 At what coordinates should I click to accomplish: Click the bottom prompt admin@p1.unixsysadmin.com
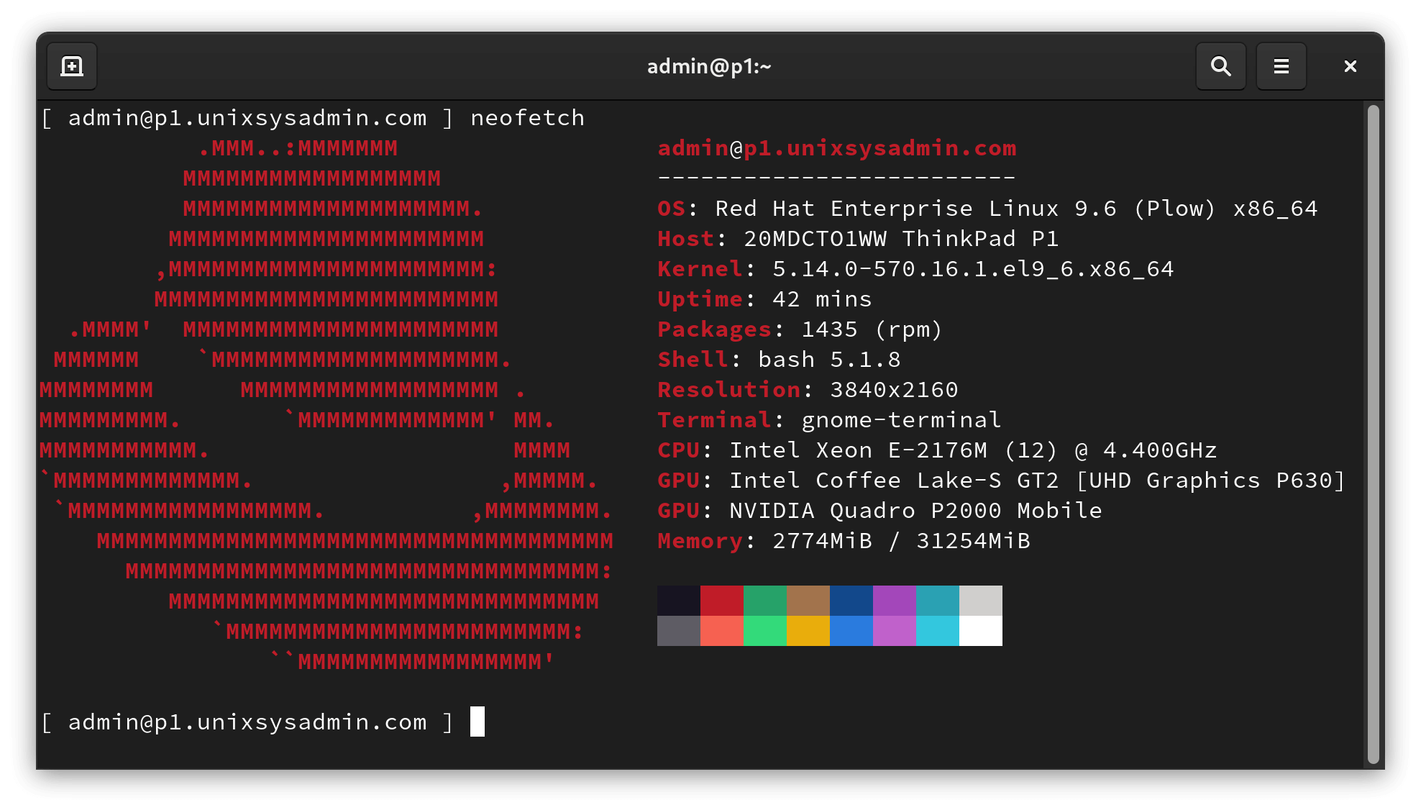tap(247, 722)
